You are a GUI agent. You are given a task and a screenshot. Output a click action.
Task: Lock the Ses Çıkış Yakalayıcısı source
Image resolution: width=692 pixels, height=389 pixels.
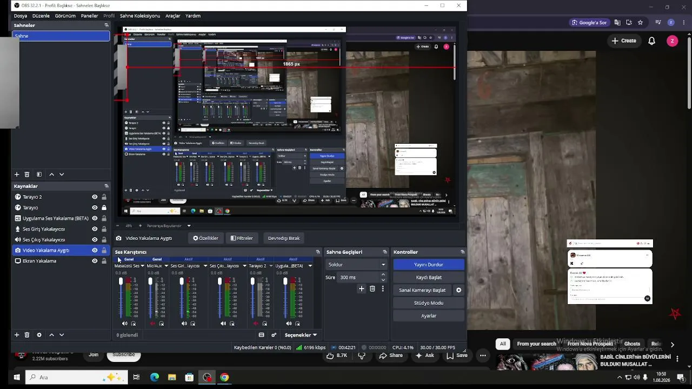[x=104, y=239]
